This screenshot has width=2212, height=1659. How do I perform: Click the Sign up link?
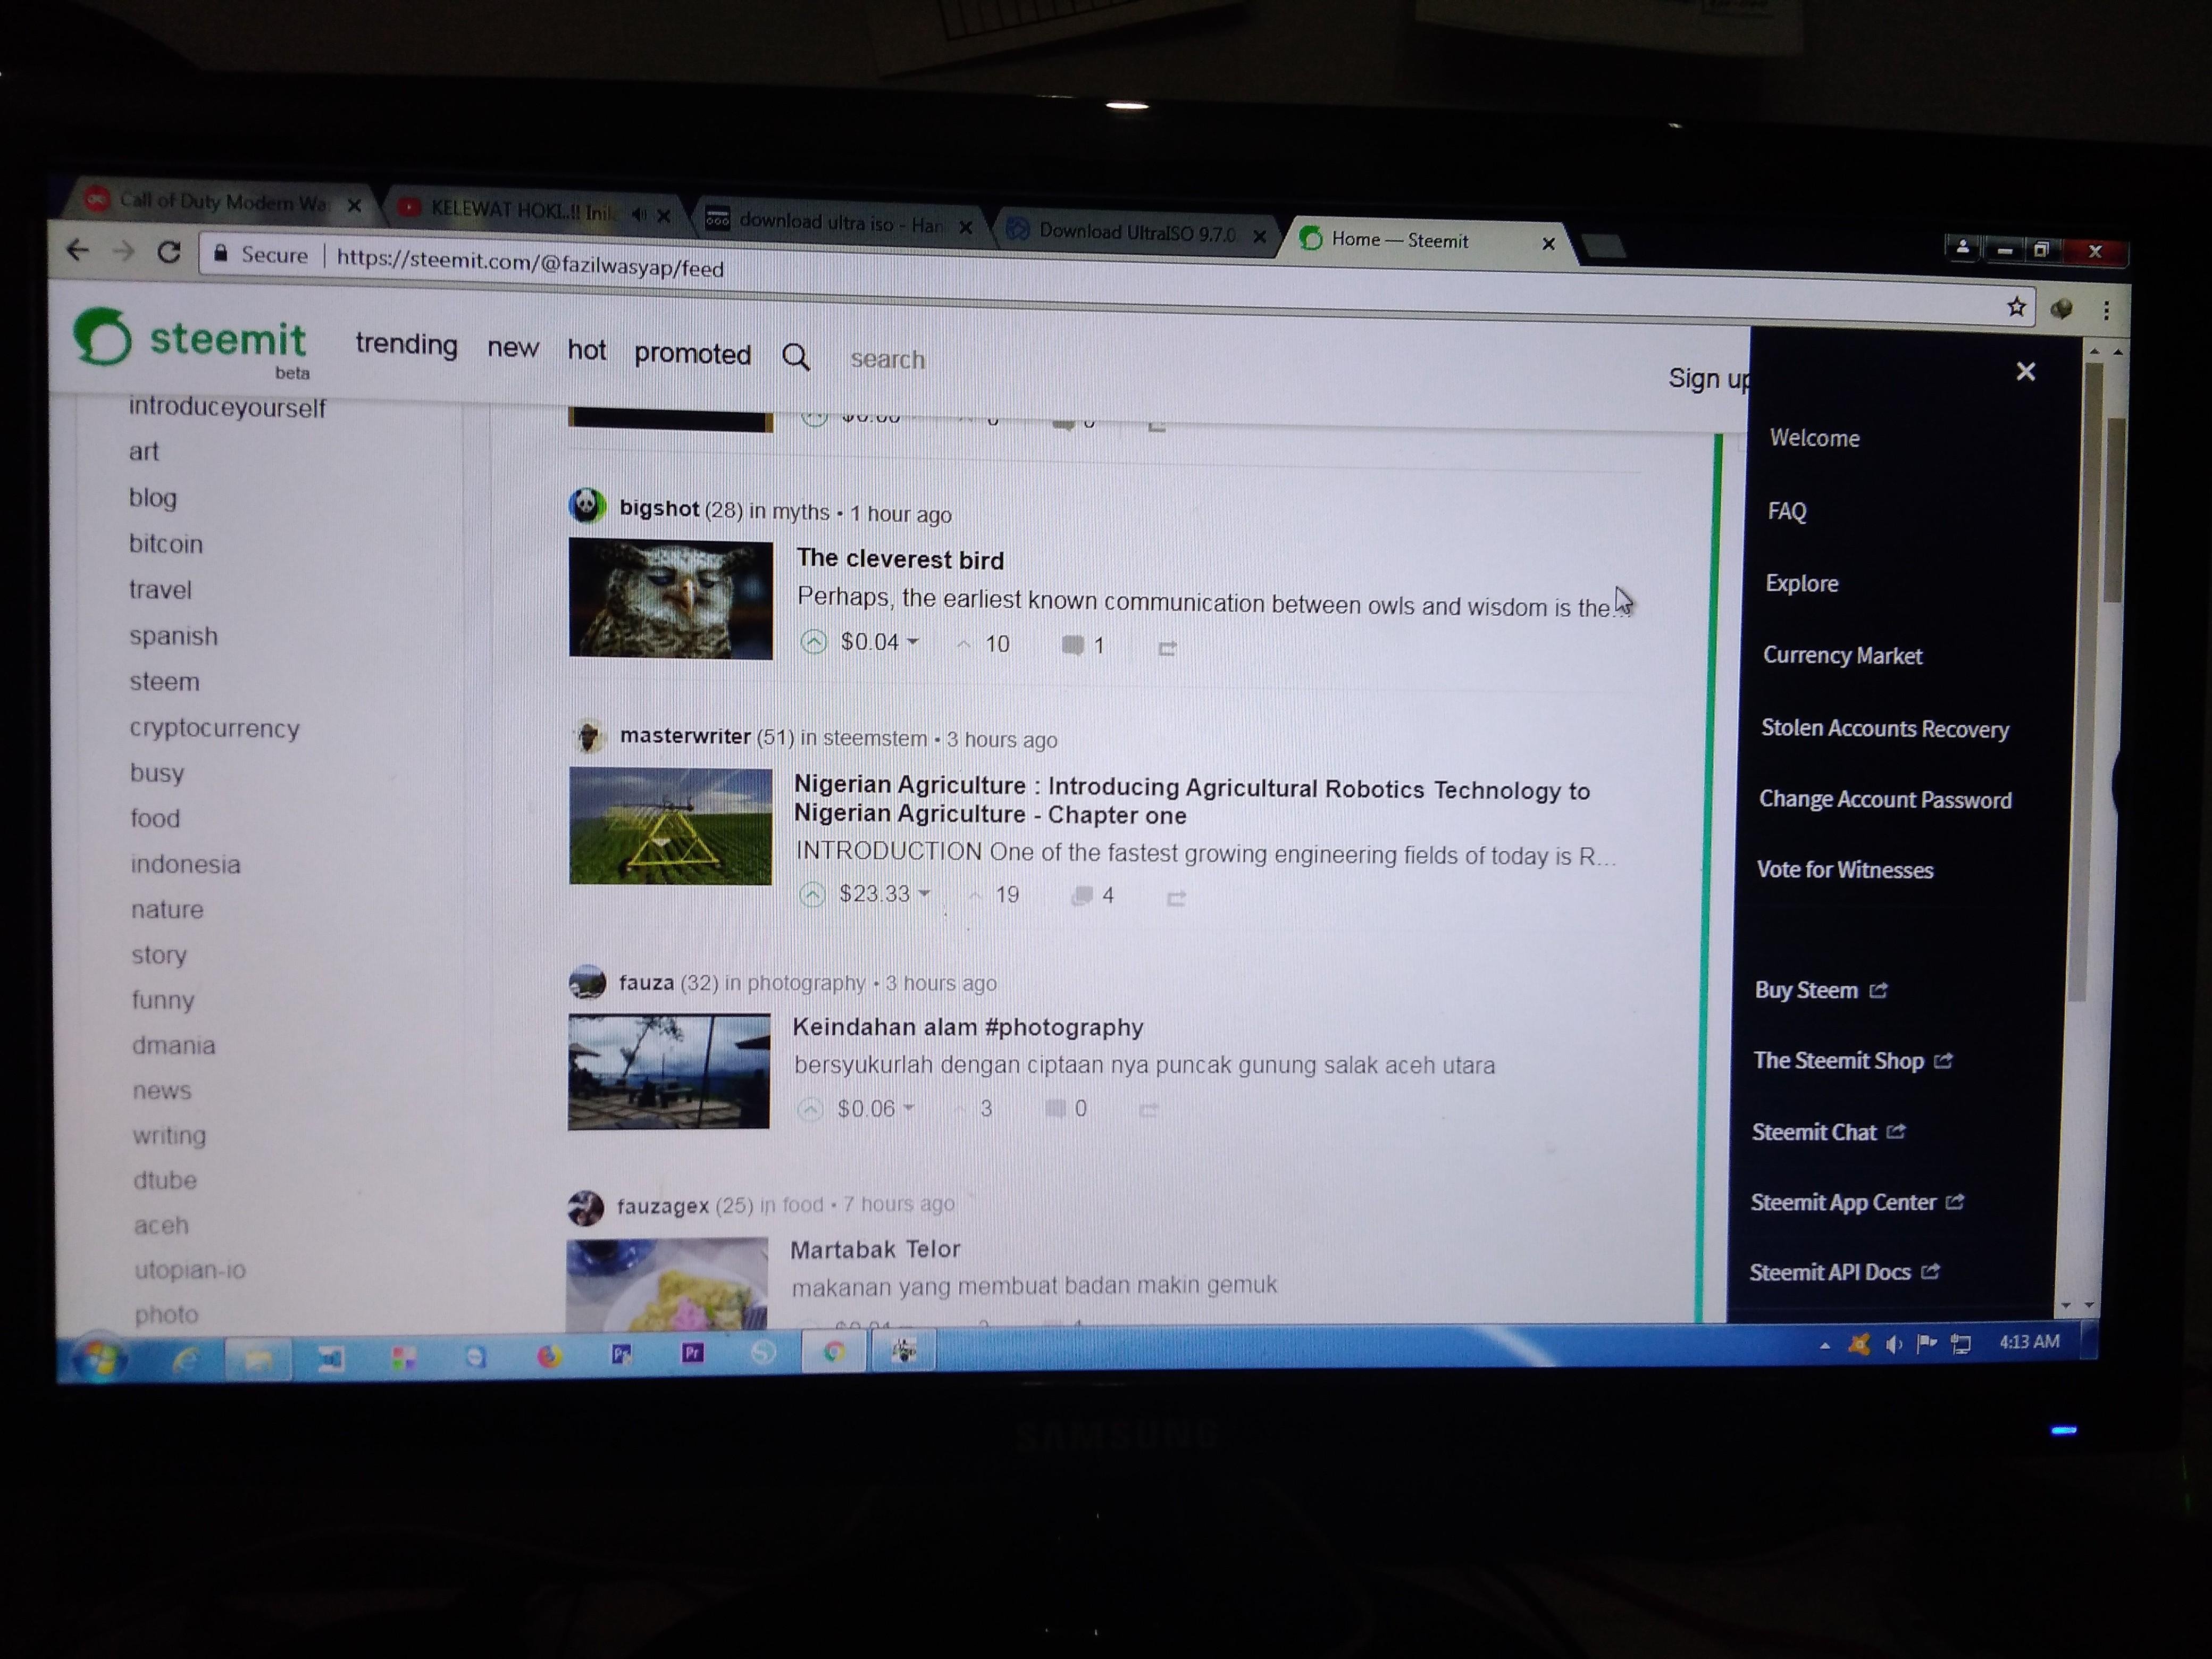tap(1708, 379)
